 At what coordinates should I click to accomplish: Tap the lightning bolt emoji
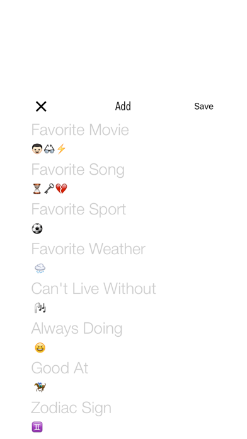click(x=61, y=149)
